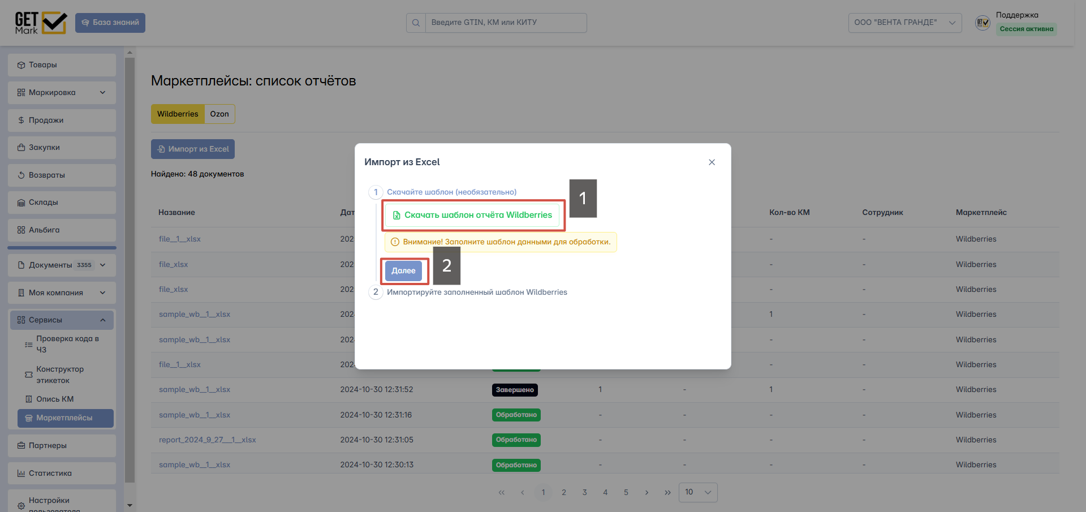Viewport: 1086px width, 512px height.
Task: Open Конструктор этикеток service
Action: (x=66, y=375)
